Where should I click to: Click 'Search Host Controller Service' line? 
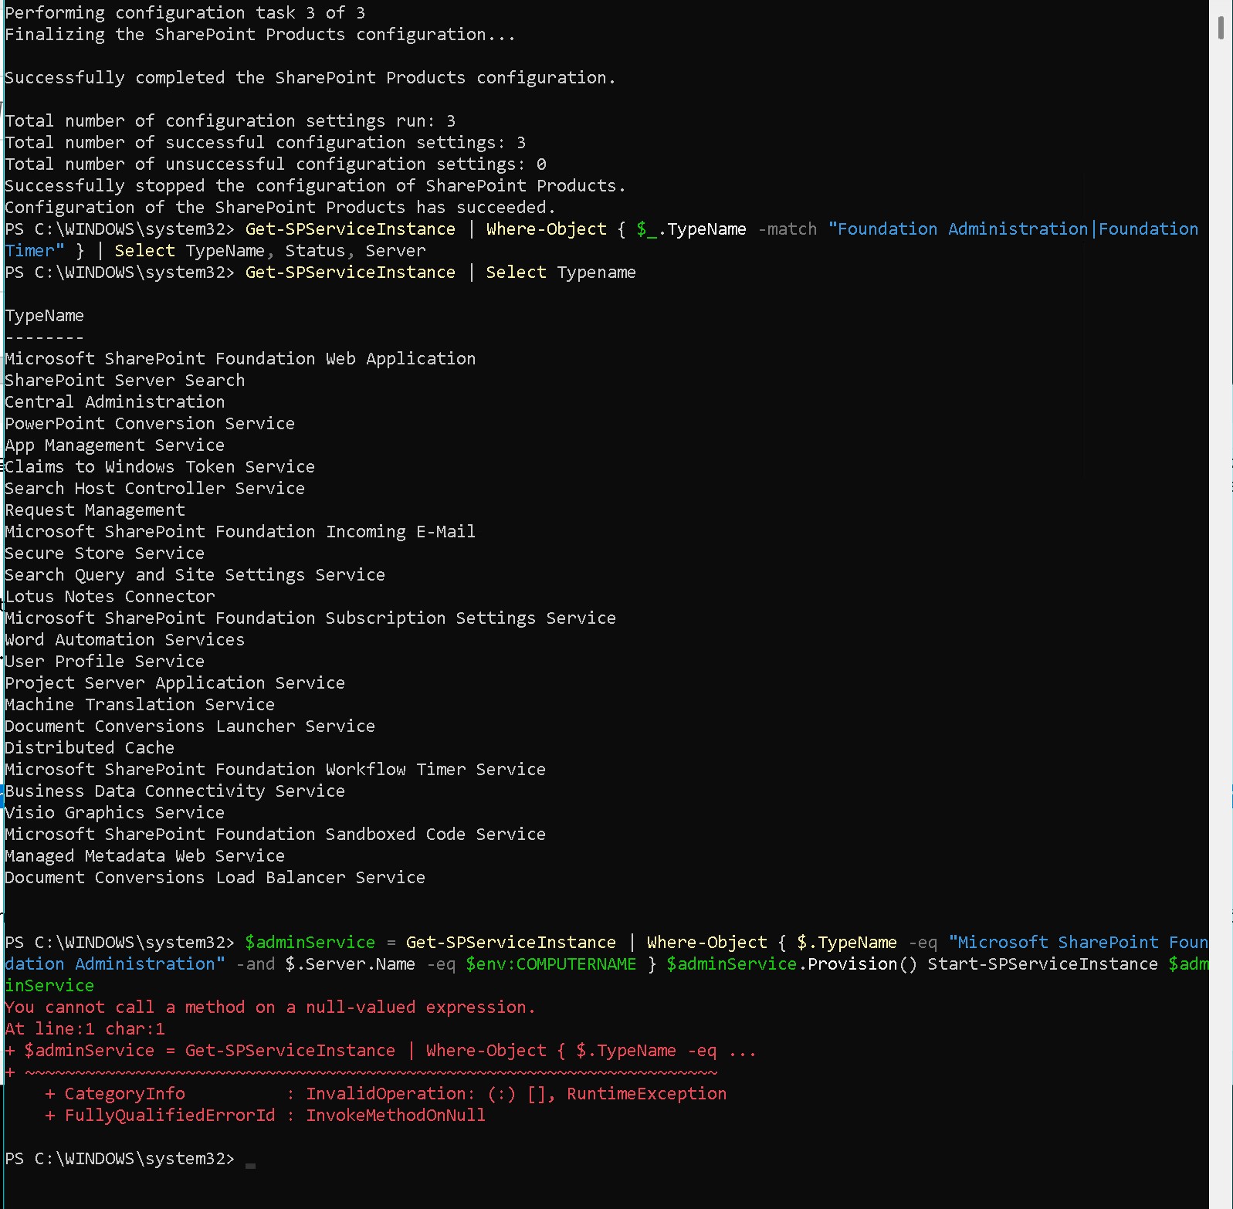click(x=155, y=489)
